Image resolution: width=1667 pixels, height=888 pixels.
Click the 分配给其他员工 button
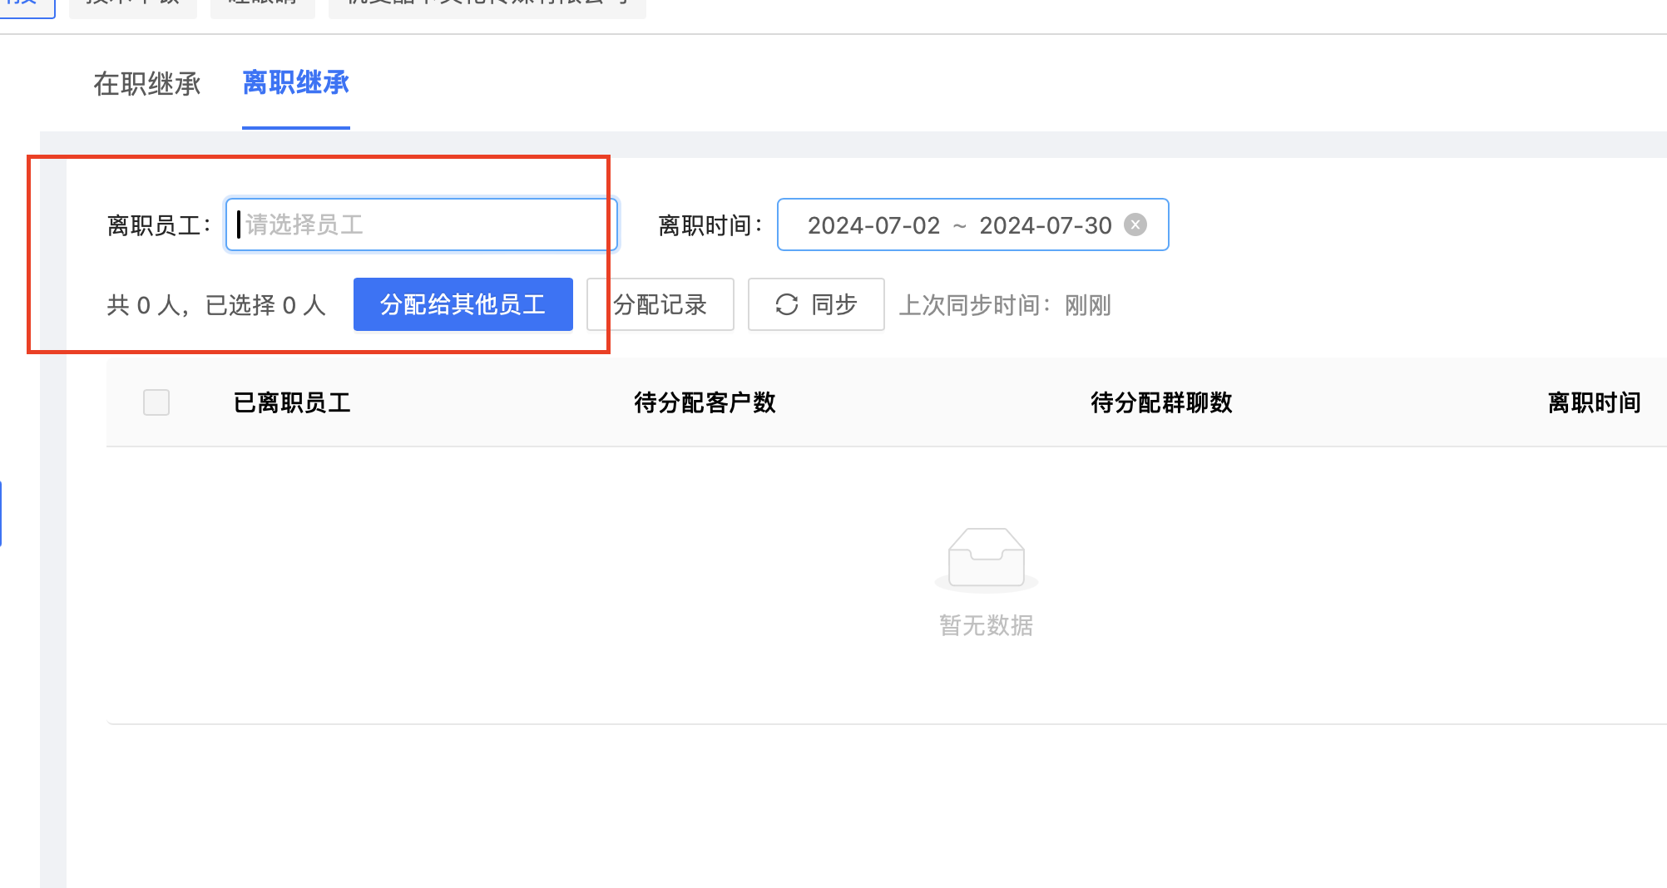pos(463,304)
